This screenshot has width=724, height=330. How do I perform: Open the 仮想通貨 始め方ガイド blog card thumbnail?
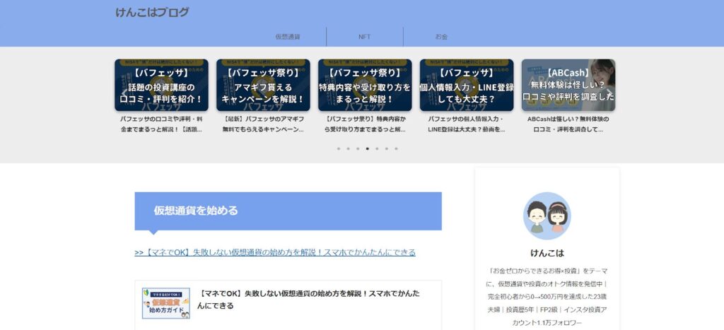165,303
